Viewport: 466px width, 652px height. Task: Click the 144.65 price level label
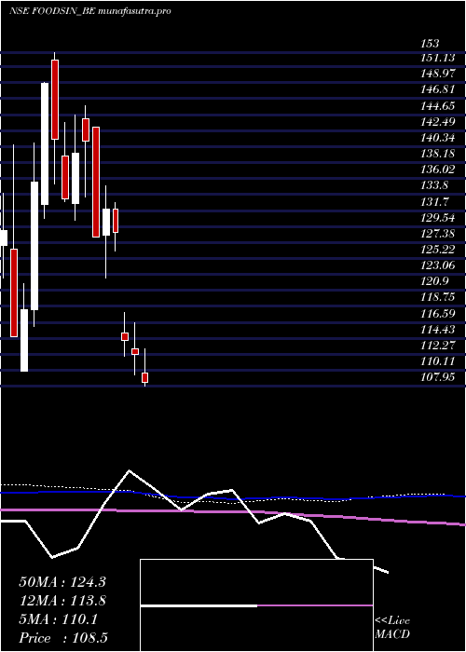pyautogui.click(x=438, y=105)
